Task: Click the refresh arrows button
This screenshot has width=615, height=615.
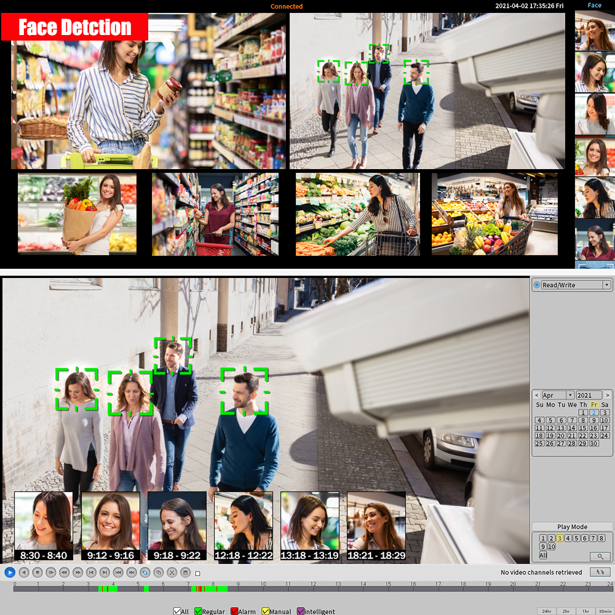Action: 600,572
